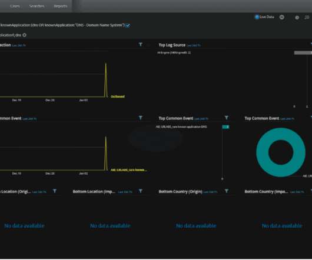Click the round icon right of Live Data

pos(282,17)
